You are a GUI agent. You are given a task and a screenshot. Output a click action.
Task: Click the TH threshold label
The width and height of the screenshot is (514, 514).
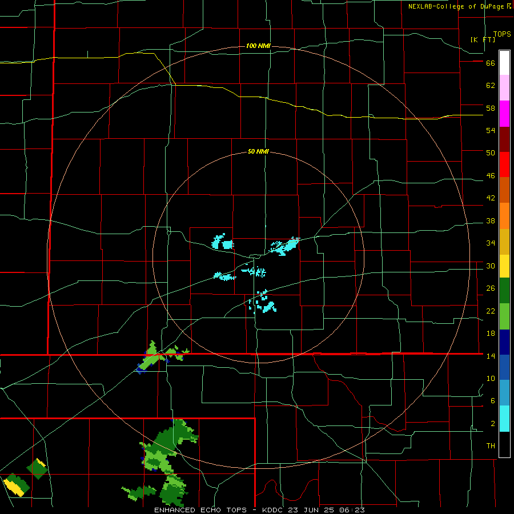point(491,446)
